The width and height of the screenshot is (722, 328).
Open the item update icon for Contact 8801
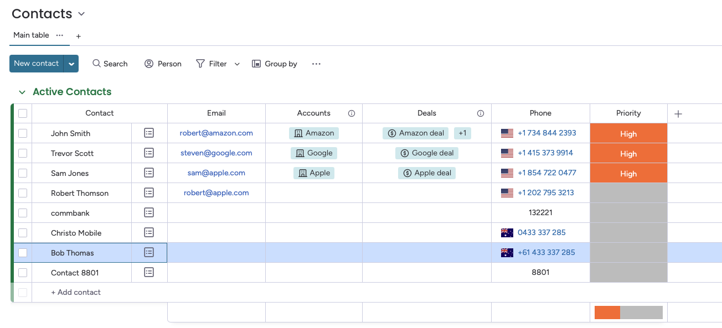tap(149, 272)
